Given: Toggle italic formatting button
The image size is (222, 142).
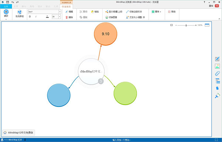Looking at the screenshot, I should pos(36,17).
